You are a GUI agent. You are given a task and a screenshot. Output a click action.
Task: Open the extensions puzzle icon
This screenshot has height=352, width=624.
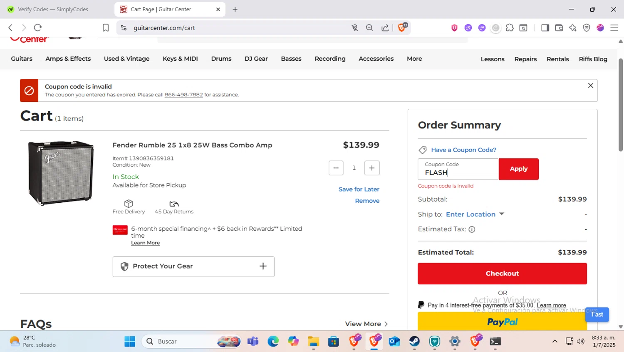tap(510, 28)
